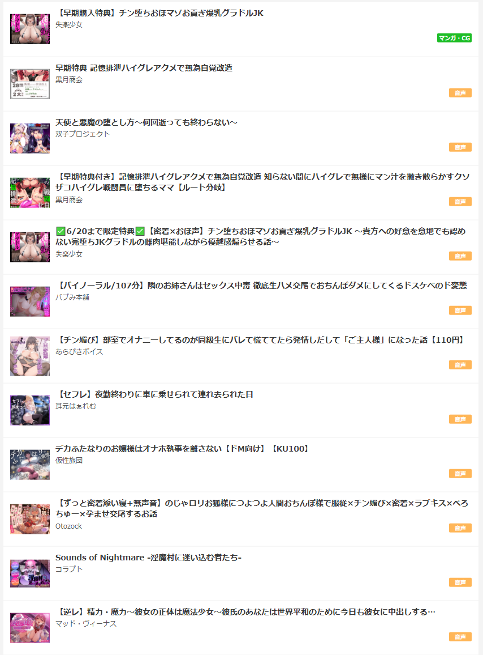
Task: Click the 音声 badge in the 双子プロジェクト row
Action: pos(460,147)
